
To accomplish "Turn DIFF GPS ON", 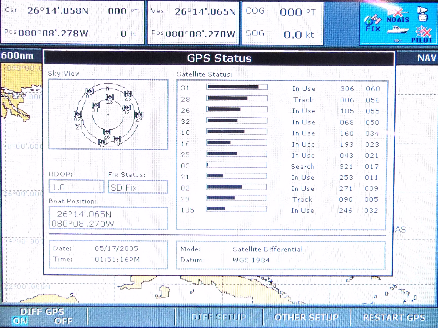I will coord(20,321).
